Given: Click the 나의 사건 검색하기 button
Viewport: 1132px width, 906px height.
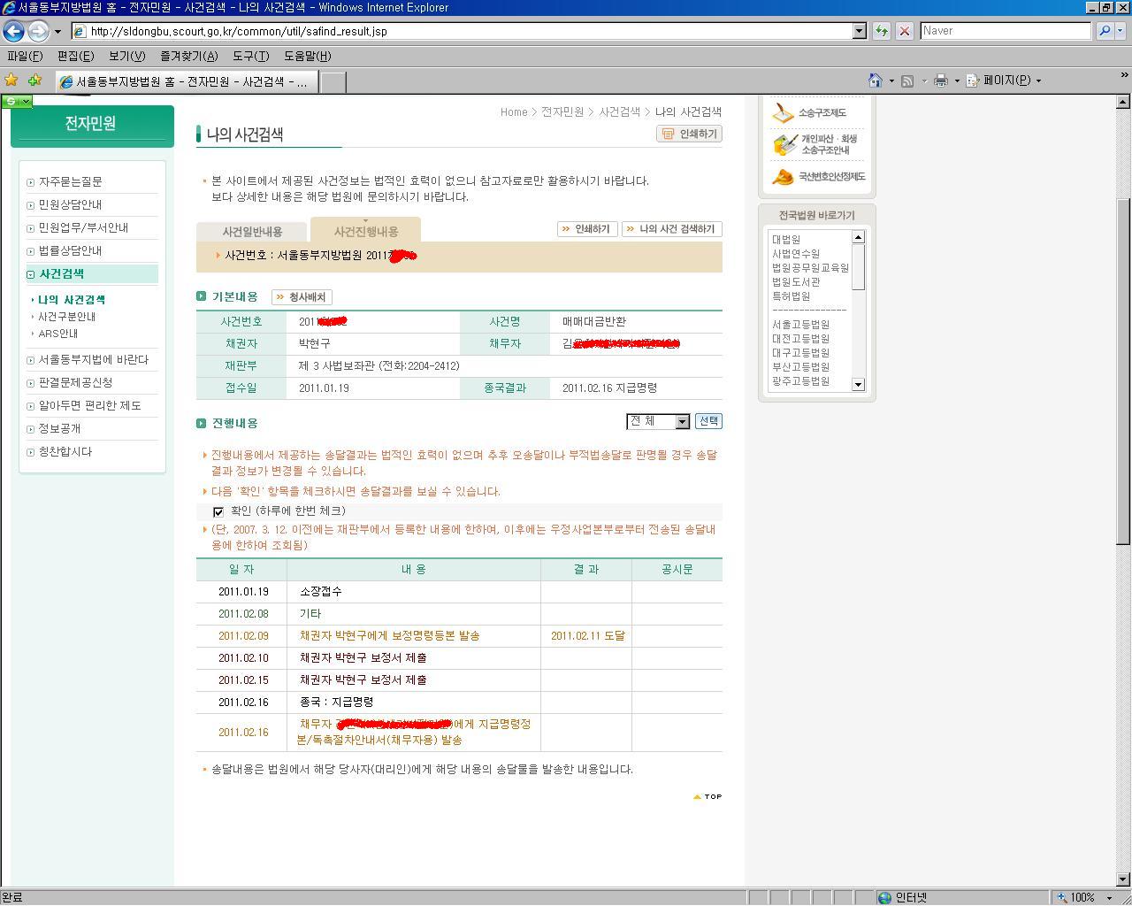Looking at the screenshot, I should tap(671, 229).
